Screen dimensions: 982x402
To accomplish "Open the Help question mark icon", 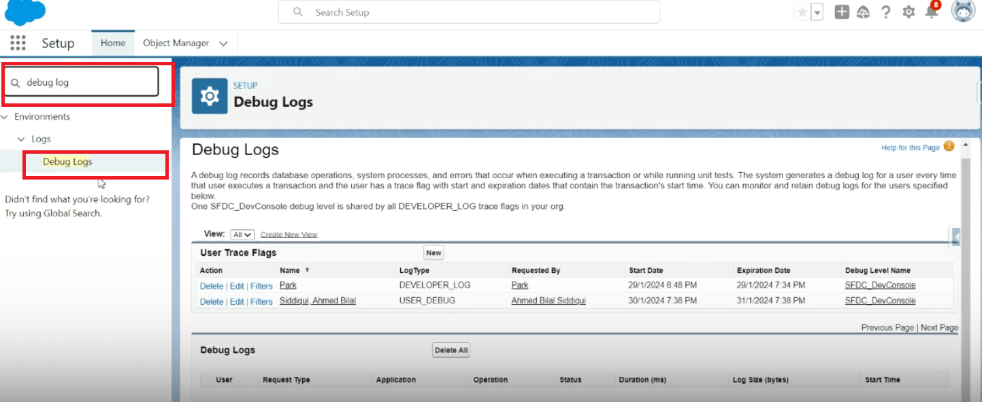I will coord(885,12).
